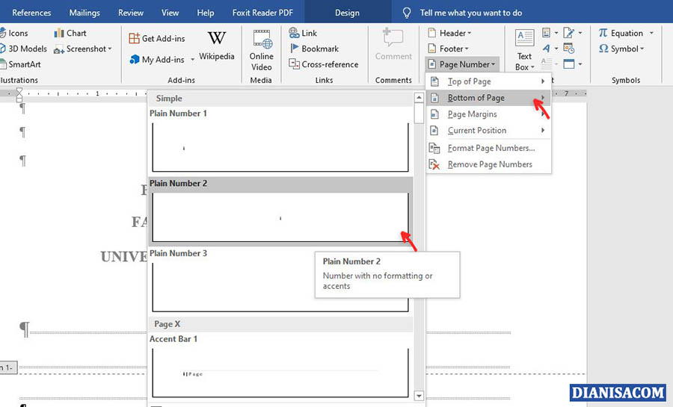
Task: Select the Plain Number 2 thumbnail
Action: [x=280, y=217]
